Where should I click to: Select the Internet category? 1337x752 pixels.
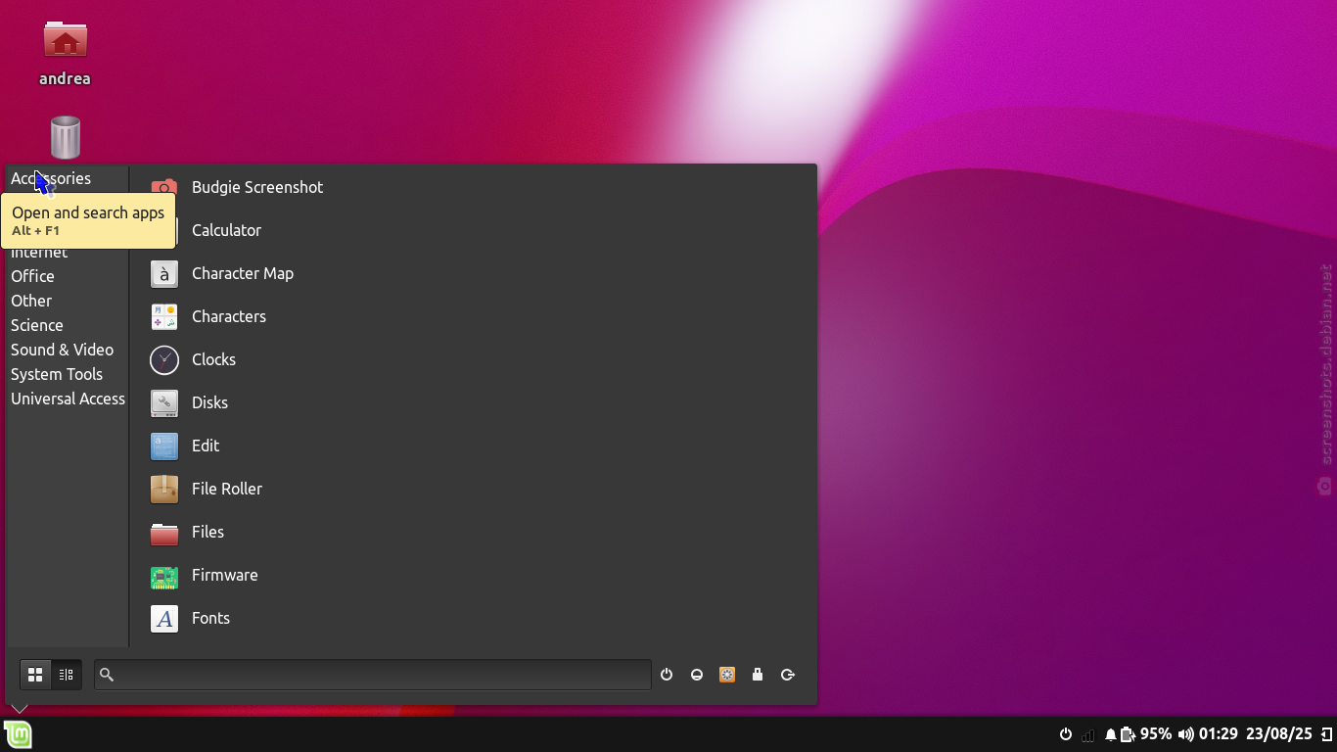[67, 253]
